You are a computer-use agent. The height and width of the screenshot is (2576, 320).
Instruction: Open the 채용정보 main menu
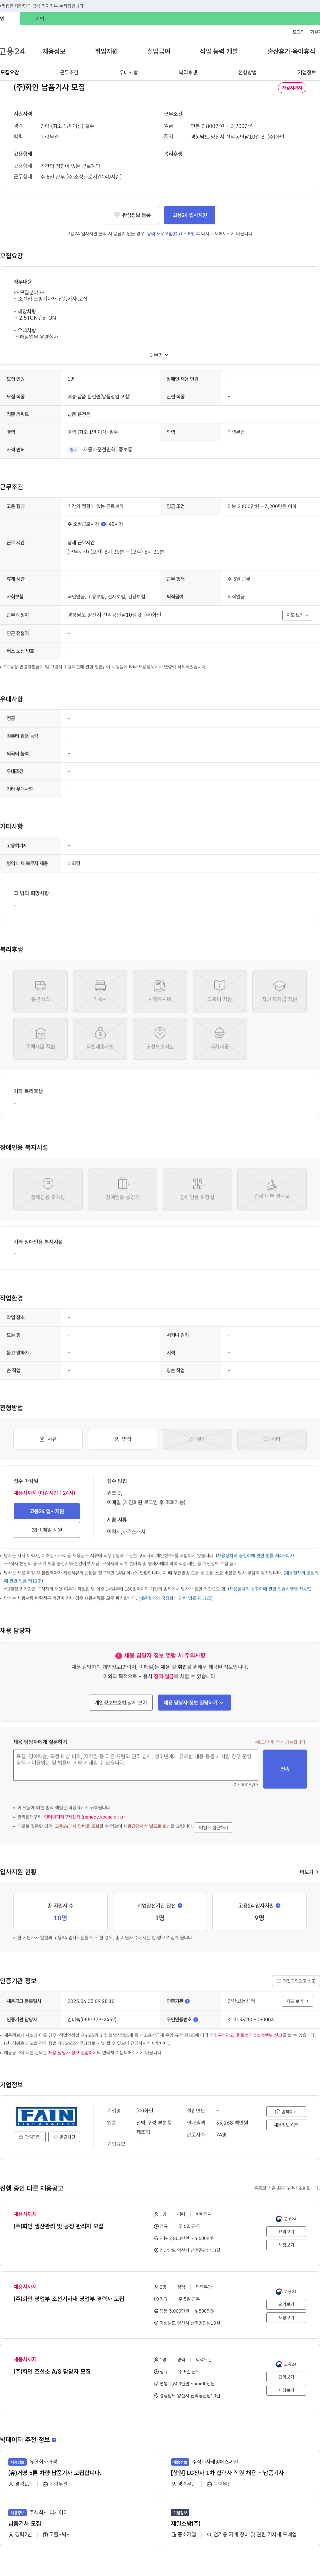pyautogui.click(x=54, y=51)
